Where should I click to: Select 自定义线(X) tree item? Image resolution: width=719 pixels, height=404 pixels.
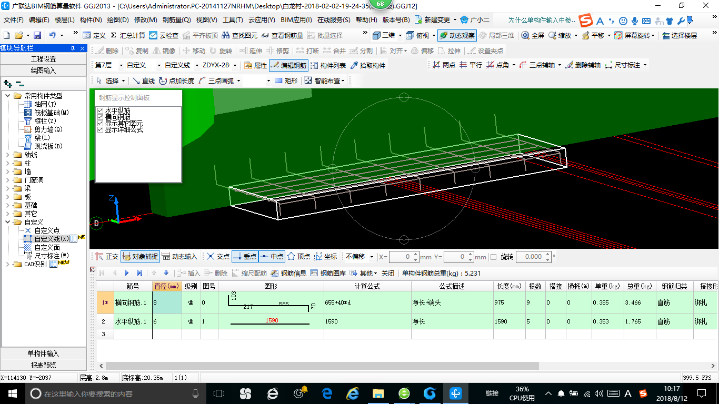pyautogui.click(x=51, y=239)
